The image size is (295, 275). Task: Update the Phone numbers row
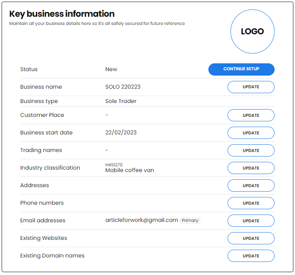tap(251, 203)
